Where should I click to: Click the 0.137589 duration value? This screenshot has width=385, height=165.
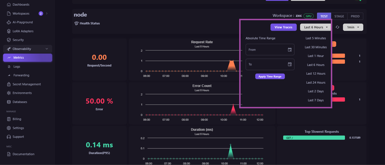point(355,138)
